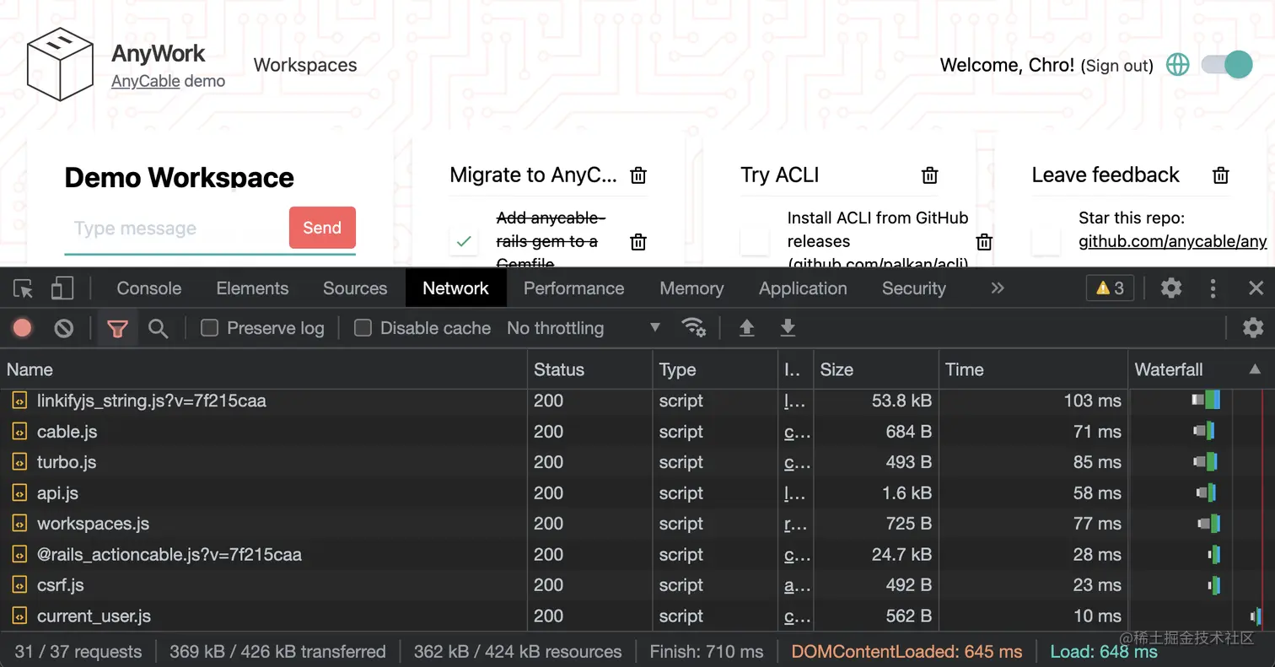Open the Application panel tab
The width and height of the screenshot is (1275, 667).
[802, 288]
